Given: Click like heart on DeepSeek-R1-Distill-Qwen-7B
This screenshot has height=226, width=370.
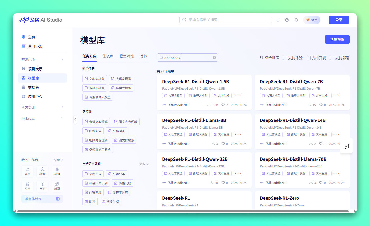Looking at the screenshot, I should 321,105.
